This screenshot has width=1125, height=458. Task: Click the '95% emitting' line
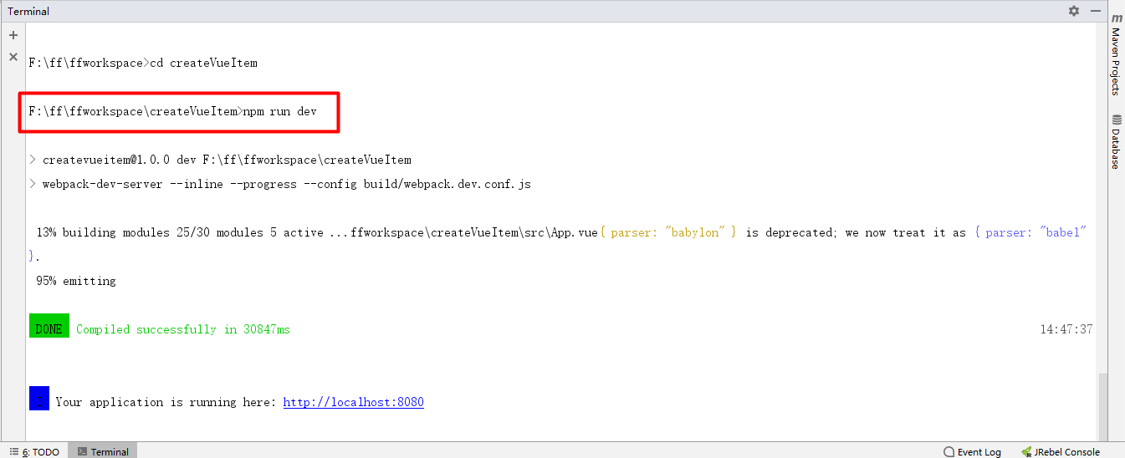point(75,281)
